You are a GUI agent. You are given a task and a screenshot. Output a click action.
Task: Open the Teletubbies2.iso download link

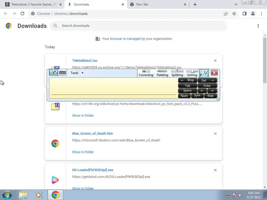click(x=85, y=60)
